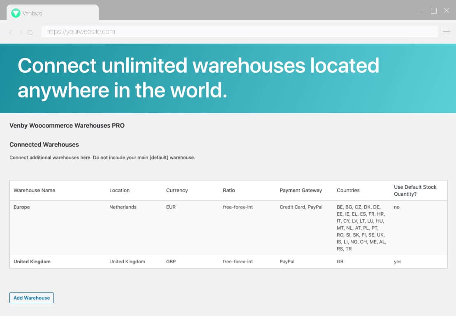Select the EUR currency cell

(171, 207)
